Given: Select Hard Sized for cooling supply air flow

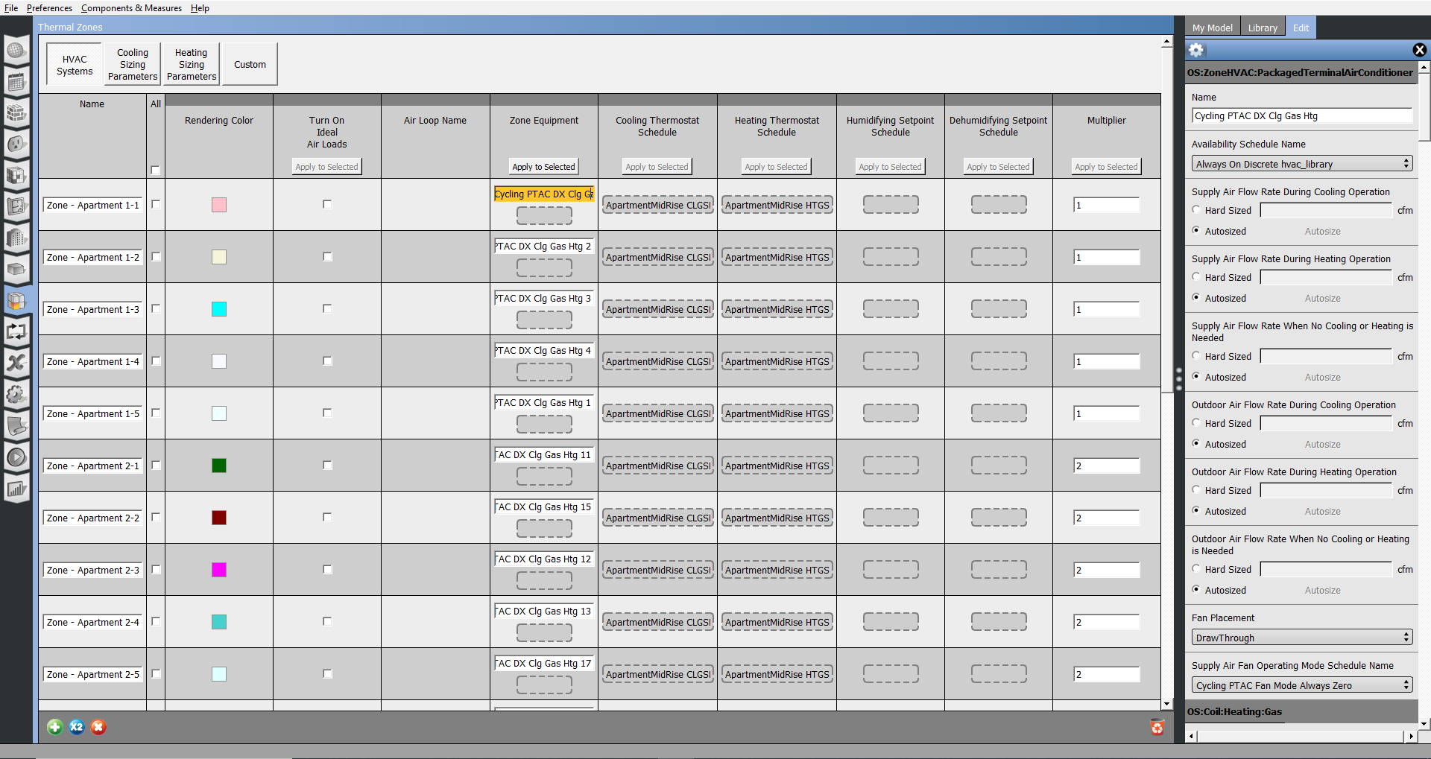Looking at the screenshot, I should 1196,210.
